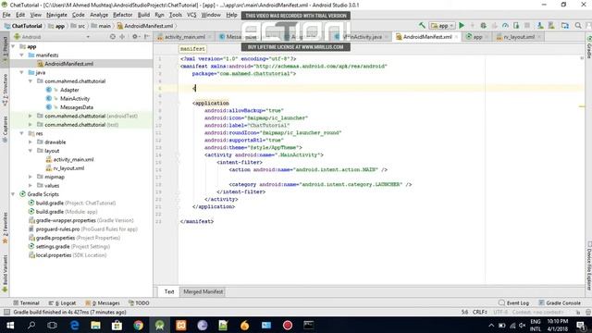Image resolution: width=592 pixels, height=333 pixels.
Task: Switch to rv_layout.xml editor tab
Action: pos(519,37)
